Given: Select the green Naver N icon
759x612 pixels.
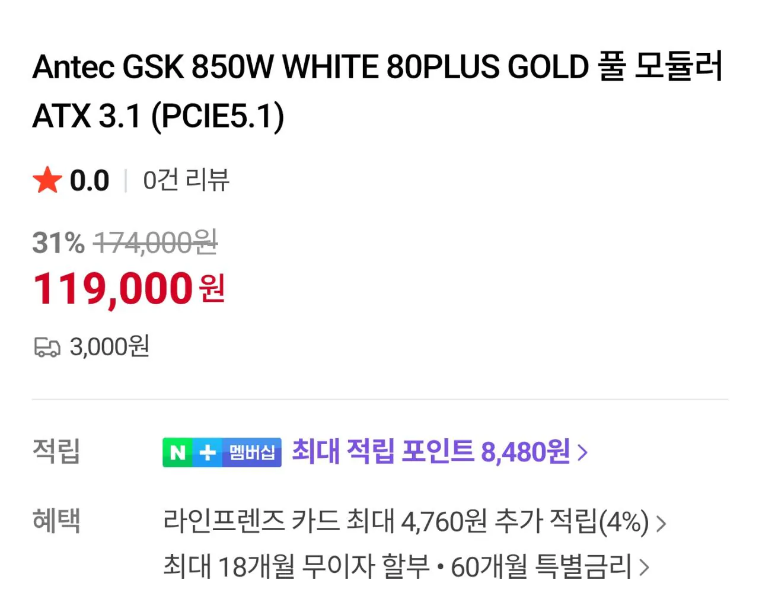Looking at the screenshot, I should click(x=177, y=452).
